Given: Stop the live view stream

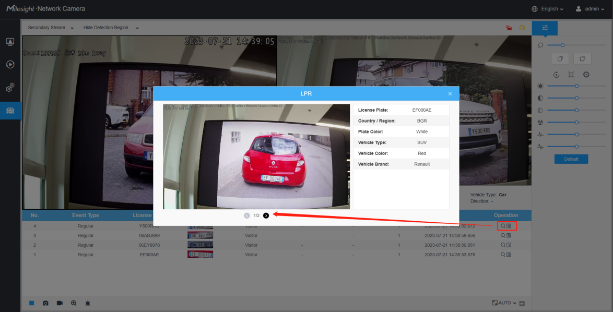Looking at the screenshot, I should point(32,303).
